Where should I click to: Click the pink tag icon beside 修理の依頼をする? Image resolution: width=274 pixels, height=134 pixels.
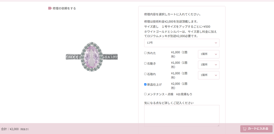(50, 8)
